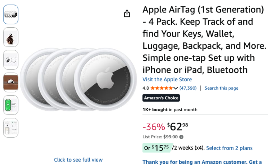
Task: Click the share icon above product image
Action: tap(127, 13)
